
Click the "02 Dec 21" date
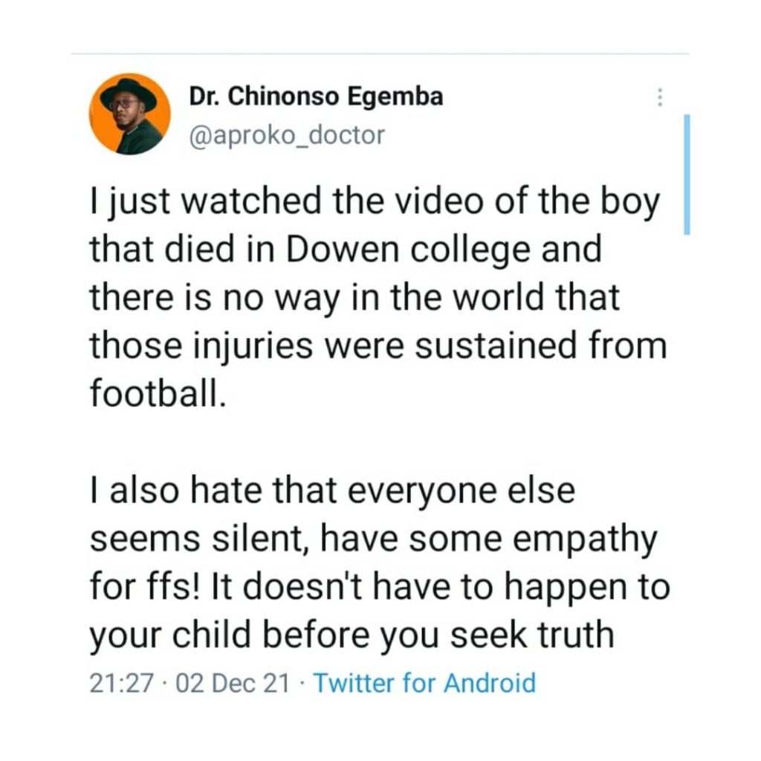[230, 682]
